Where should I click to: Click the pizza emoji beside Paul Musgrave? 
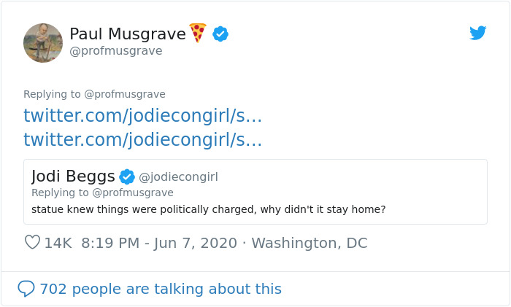[x=198, y=33]
